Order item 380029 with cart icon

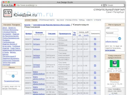click(95, 65)
